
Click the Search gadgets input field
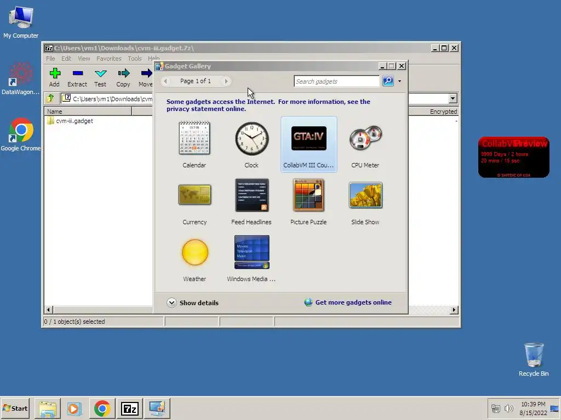[x=336, y=81]
